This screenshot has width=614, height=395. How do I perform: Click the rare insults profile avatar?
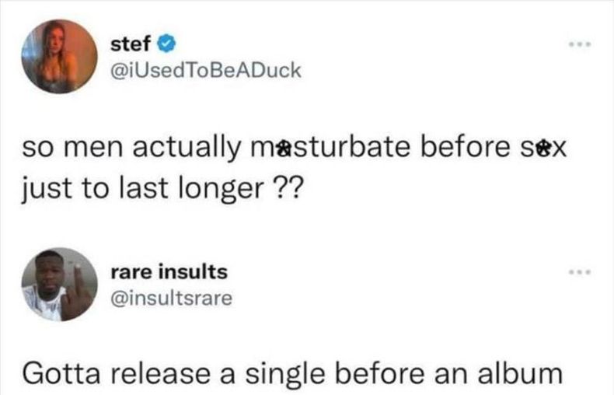(x=59, y=285)
